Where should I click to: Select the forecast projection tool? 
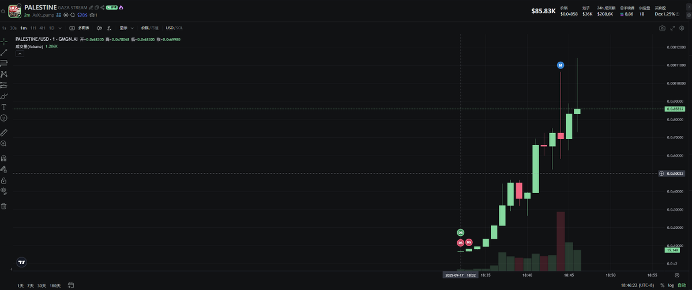click(x=3, y=85)
